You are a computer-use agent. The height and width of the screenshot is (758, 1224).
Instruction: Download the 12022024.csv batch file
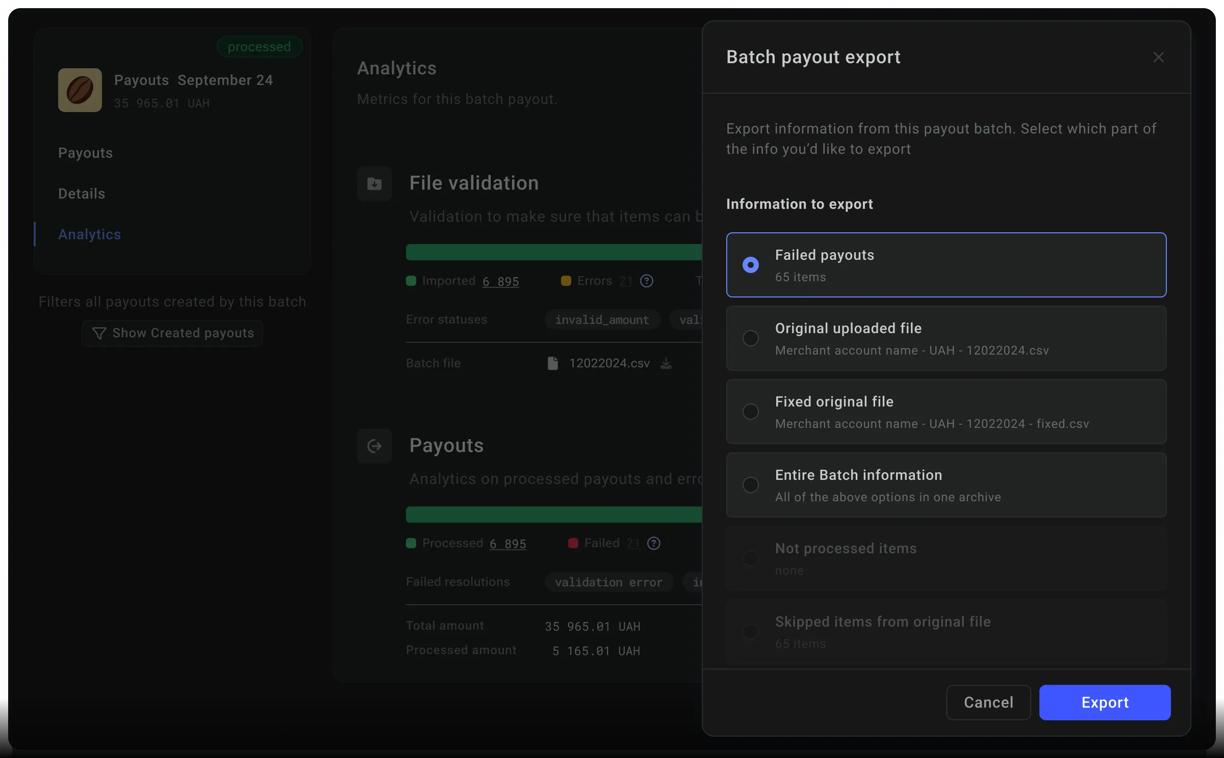tap(666, 363)
